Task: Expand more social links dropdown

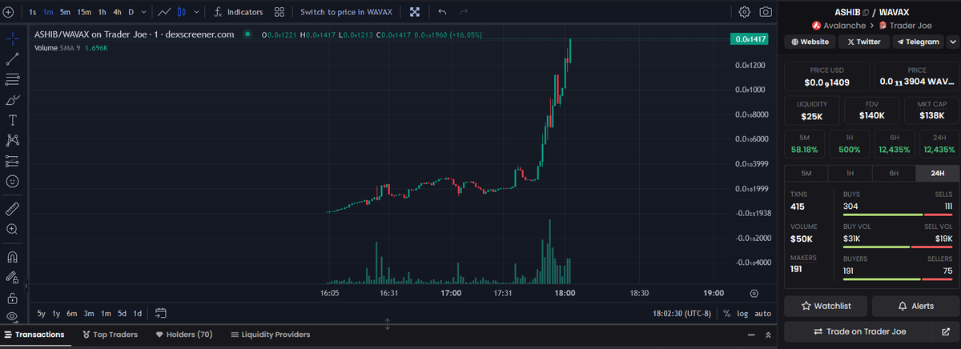Action: (x=953, y=42)
